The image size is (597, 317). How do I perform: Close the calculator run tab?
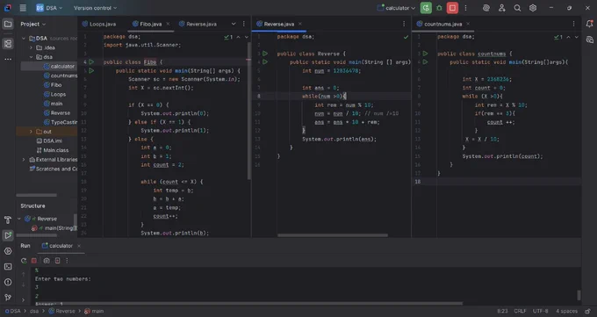click(79, 246)
